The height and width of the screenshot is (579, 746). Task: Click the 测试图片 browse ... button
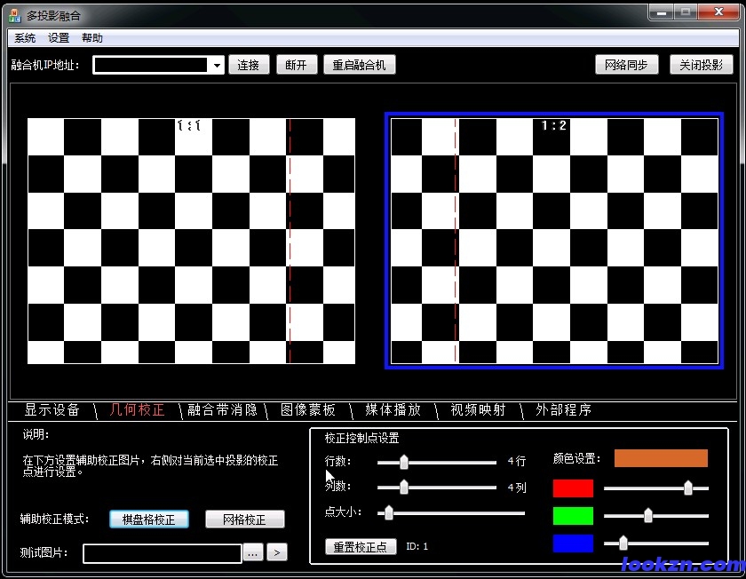253,553
